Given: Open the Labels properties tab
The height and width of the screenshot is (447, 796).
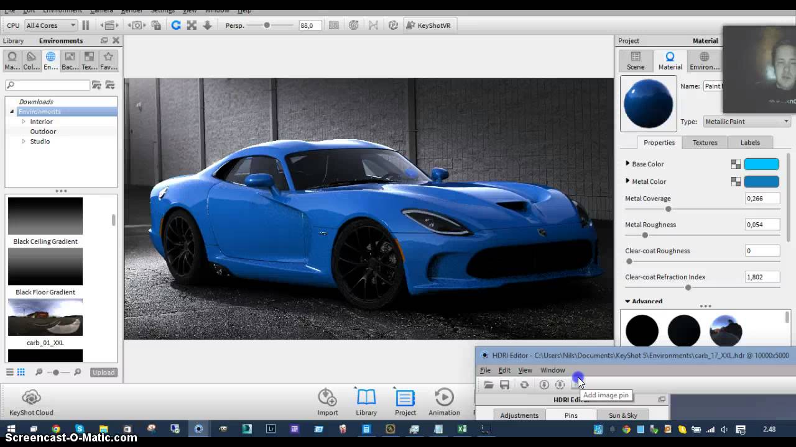Looking at the screenshot, I should (750, 143).
